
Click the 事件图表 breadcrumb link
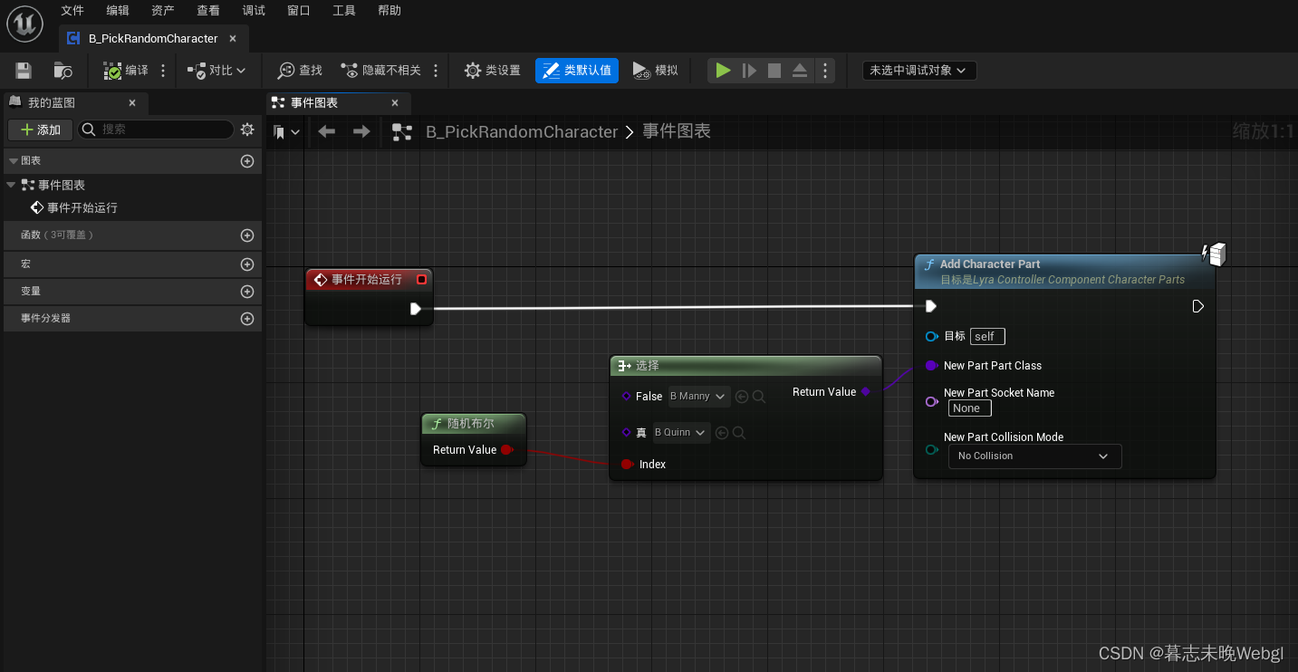677,131
